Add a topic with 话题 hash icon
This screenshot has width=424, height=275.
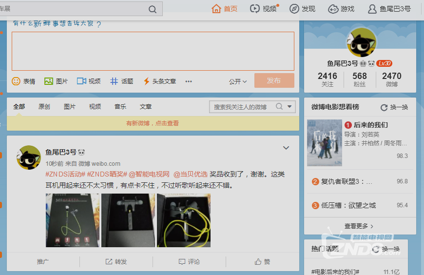click(x=114, y=81)
